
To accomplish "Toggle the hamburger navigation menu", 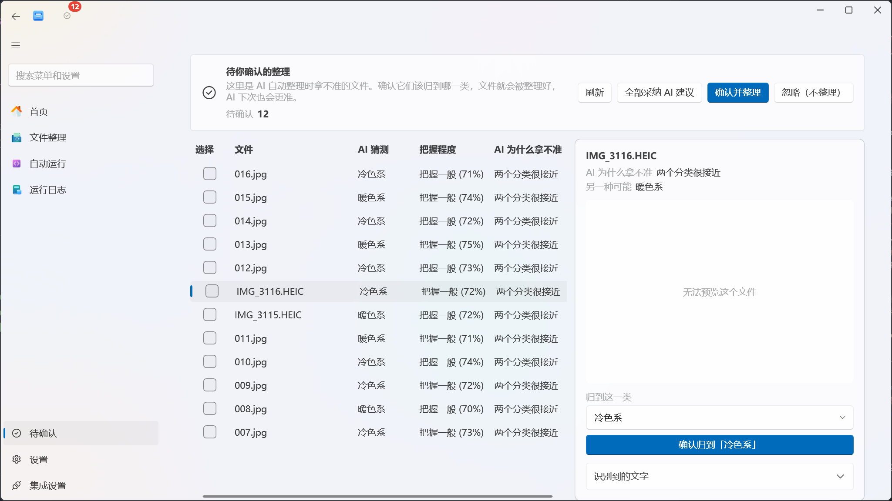I will coord(16,45).
